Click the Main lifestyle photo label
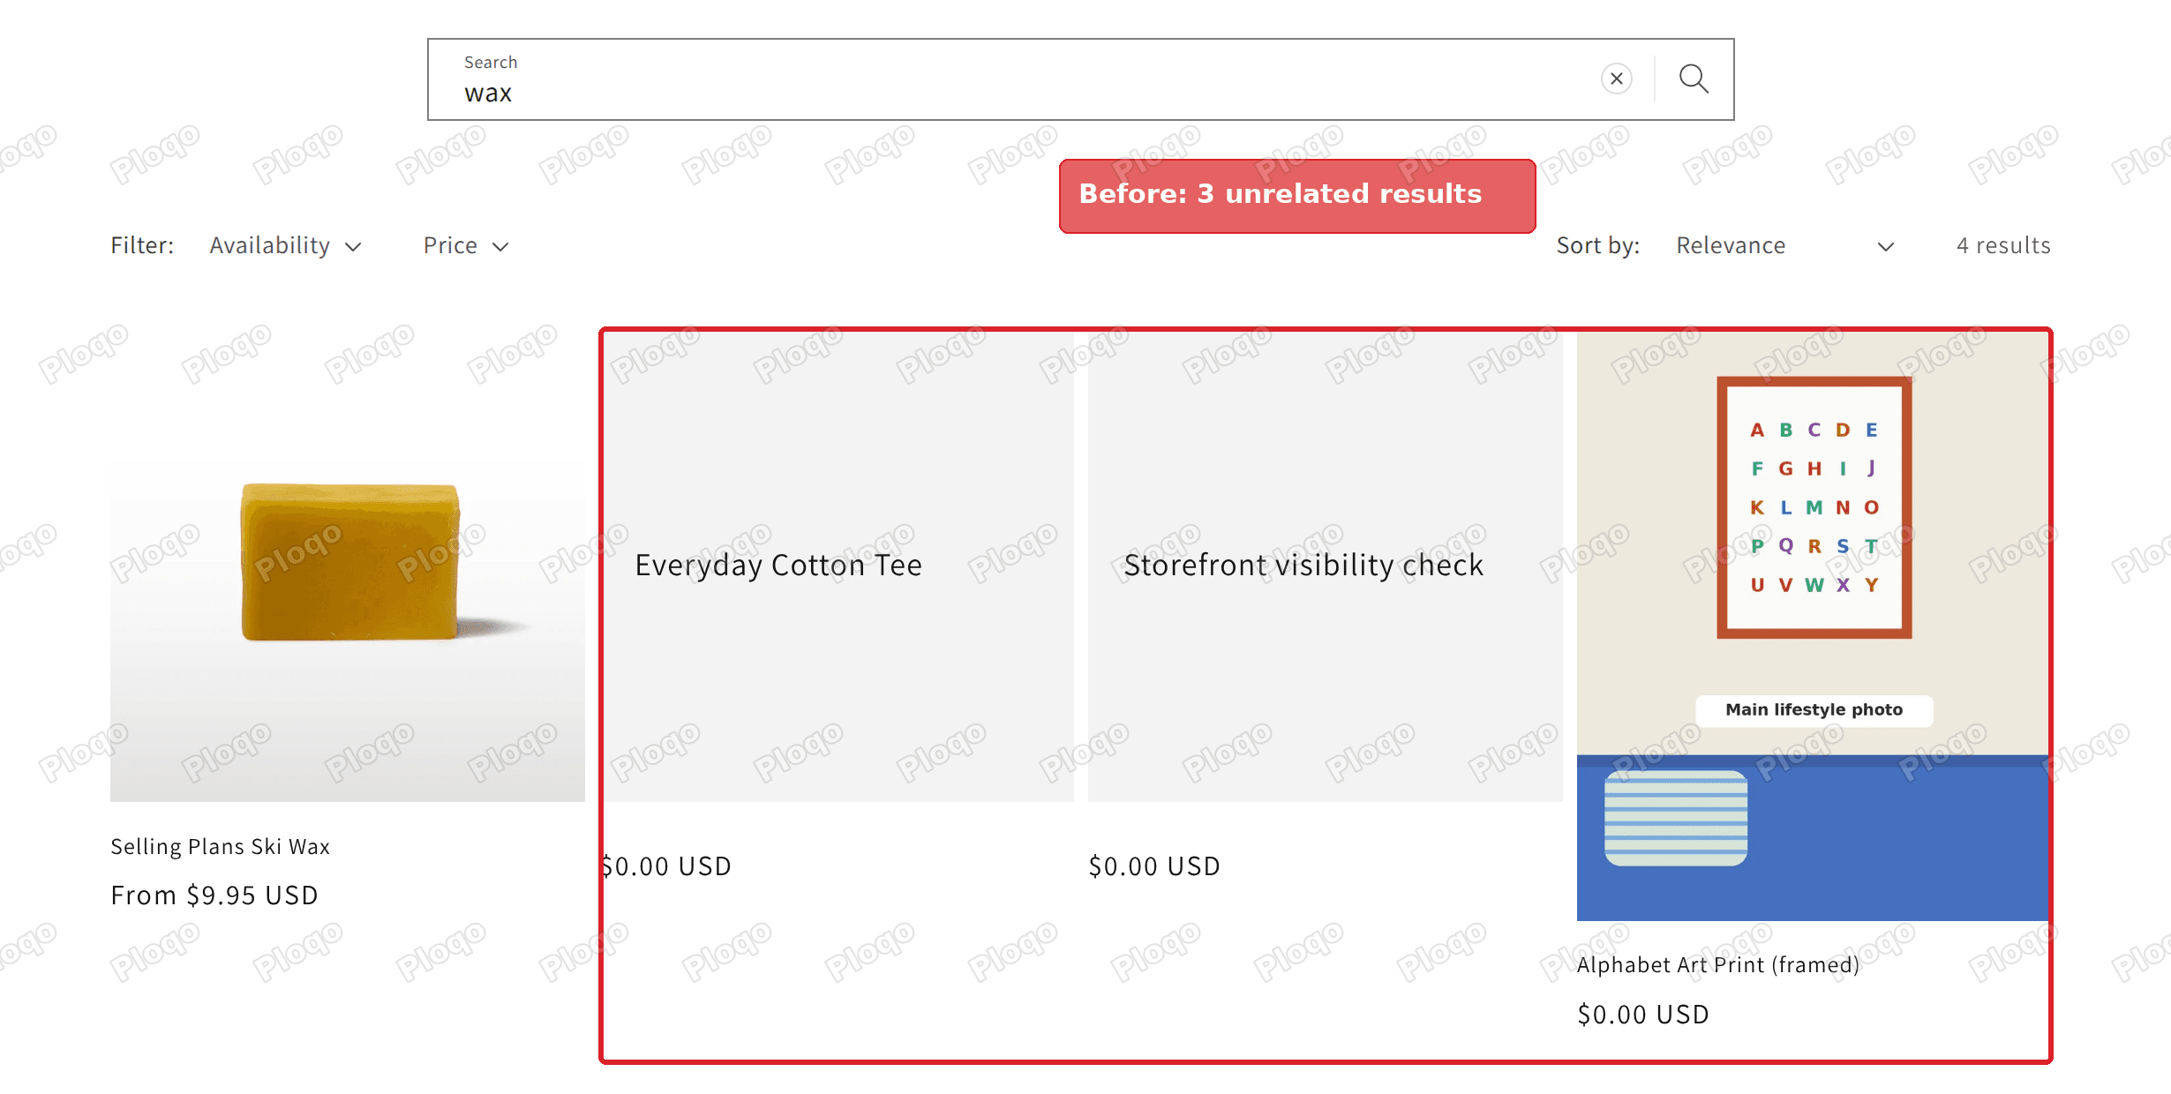The width and height of the screenshot is (2171, 1094). (1814, 710)
